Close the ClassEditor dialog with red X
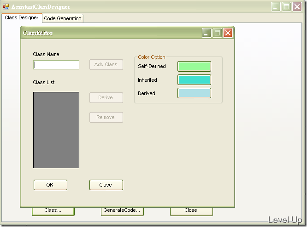This screenshot has height=227, width=307. (228, 33)
